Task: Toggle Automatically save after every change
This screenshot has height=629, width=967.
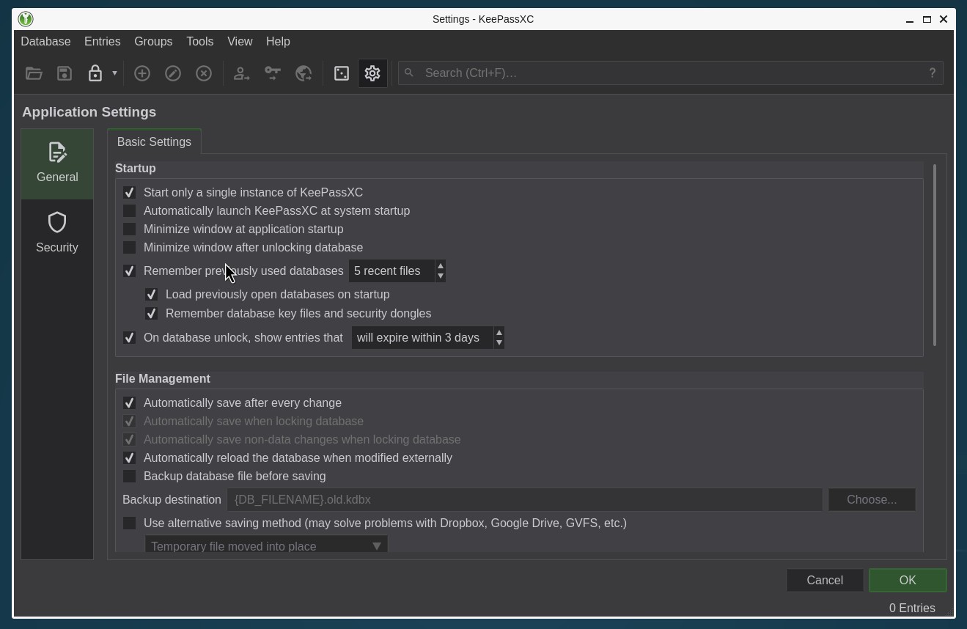Action: (129, 402)
